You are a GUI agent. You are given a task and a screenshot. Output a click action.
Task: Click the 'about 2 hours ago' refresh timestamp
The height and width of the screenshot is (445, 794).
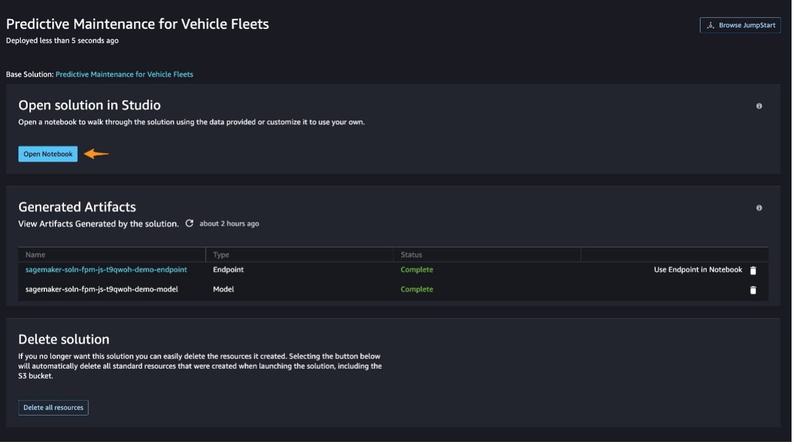point(229,224)
